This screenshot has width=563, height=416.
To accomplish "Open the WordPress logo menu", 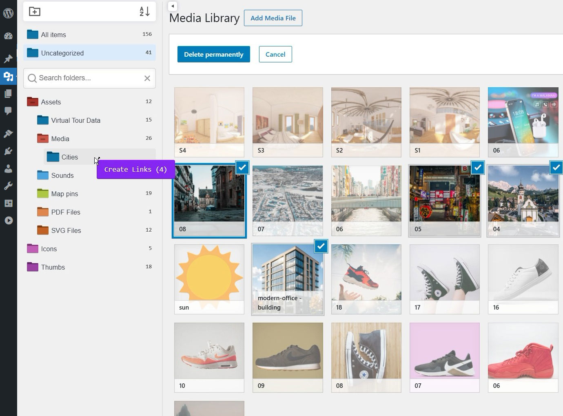I will point(8,13).
